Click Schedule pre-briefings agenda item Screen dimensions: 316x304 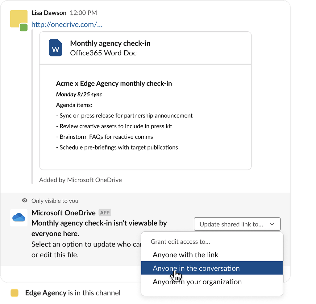coord(117,147)
